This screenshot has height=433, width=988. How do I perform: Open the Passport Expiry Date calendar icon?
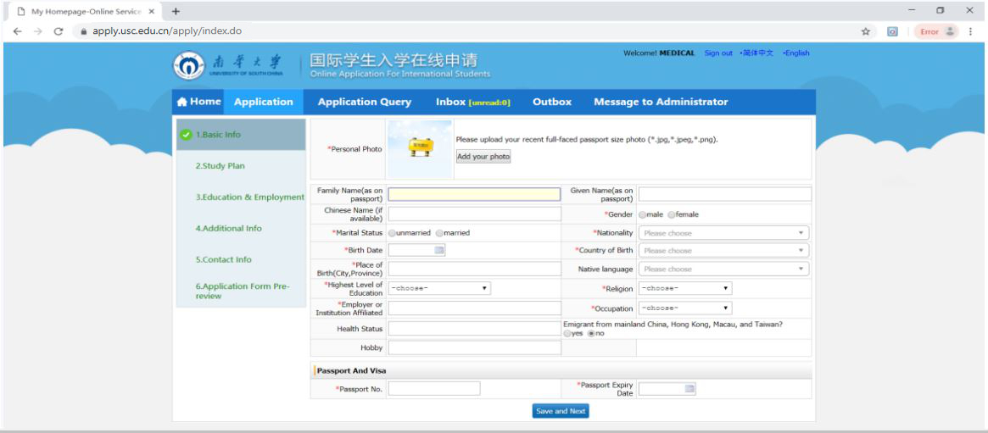[689, 389]
